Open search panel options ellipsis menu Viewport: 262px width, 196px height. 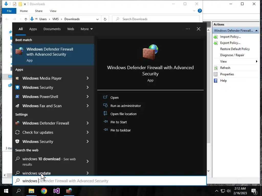(x=188, y=29)
